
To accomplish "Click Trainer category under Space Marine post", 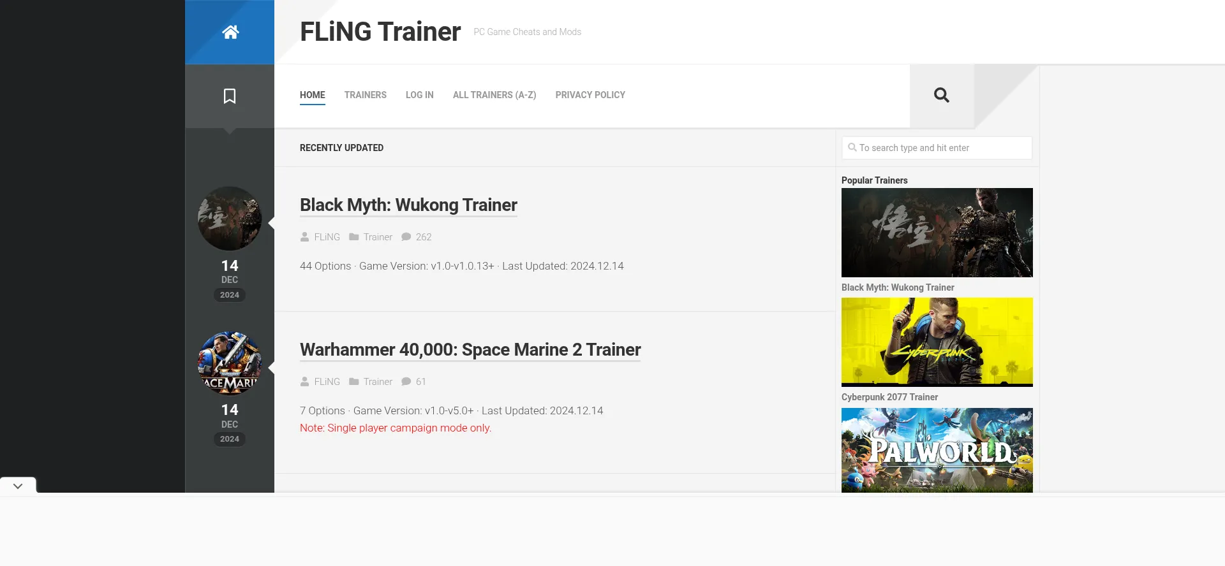I will [x=378, y=382].
